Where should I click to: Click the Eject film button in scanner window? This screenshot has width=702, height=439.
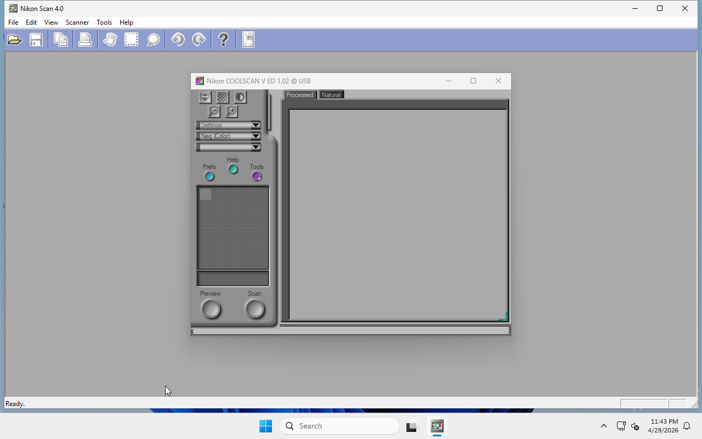205,98
